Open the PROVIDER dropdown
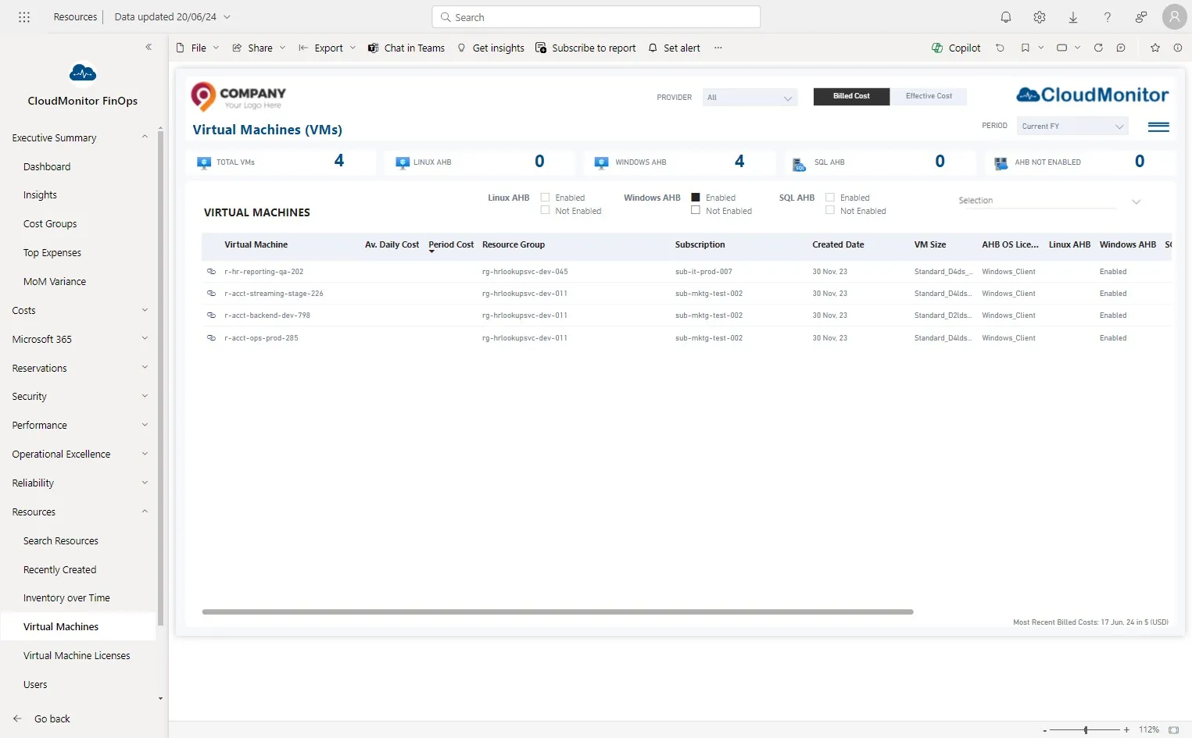The height and width of the screenshot is (738, 1192). click(x=750, y=98)
